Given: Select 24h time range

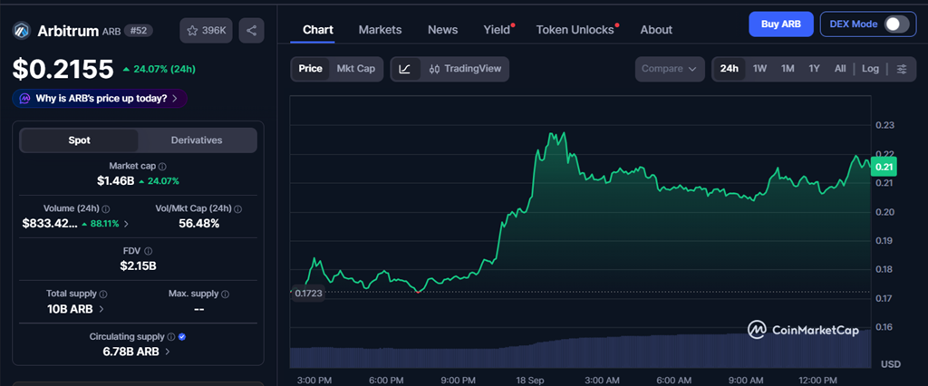Looking at the screenshot, I should coord(730,69).
